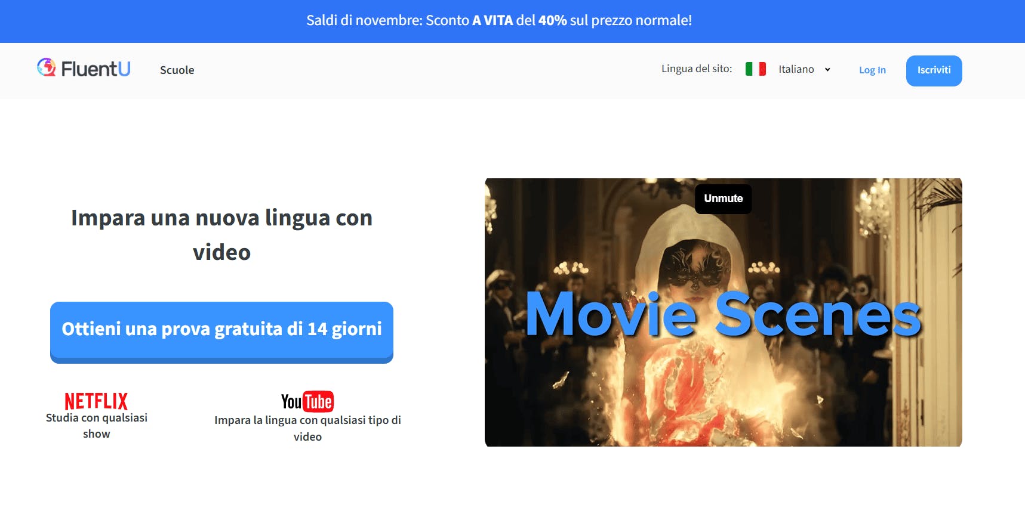1025x511 pixels.
Task: Click the FluentU logo
Action: pyautogui.click(x=84, y=69)
